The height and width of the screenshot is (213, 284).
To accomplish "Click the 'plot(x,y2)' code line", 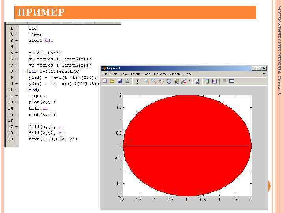I will point(42,114).
